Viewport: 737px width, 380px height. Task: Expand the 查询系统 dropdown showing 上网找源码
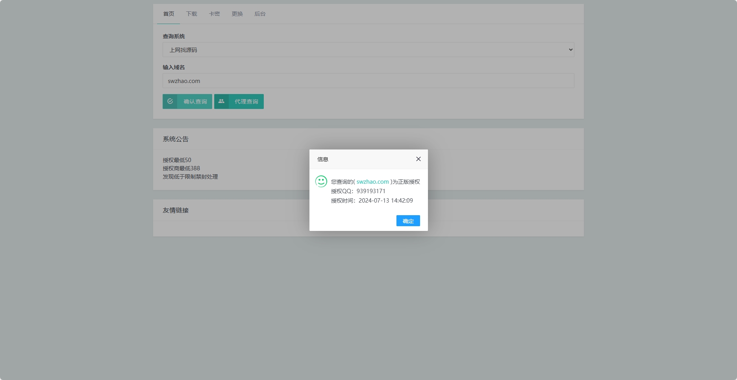tap(368, 50)
